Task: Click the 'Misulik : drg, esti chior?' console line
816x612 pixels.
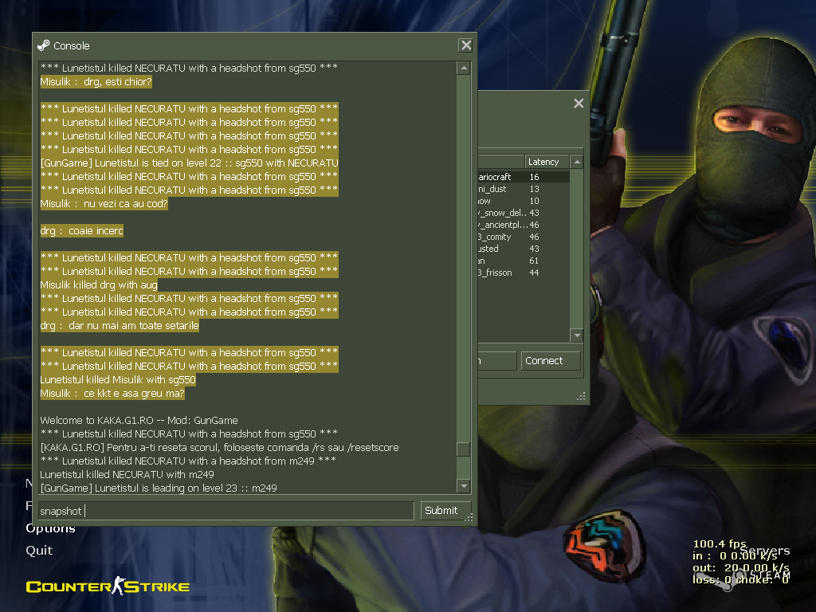Action: click(96, 82)
